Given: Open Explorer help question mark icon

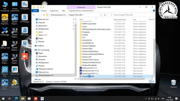Looking at the screenshot, I should [x=154, y=11].
